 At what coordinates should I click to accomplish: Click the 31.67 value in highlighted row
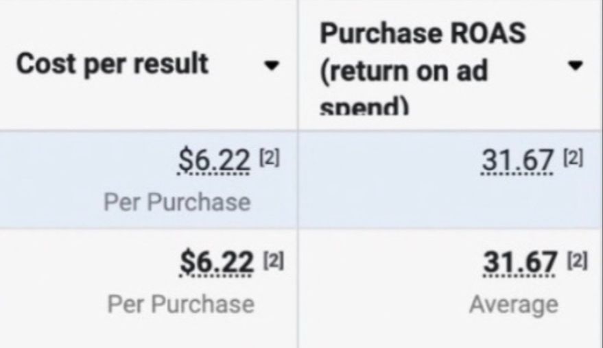coord(517,160)
